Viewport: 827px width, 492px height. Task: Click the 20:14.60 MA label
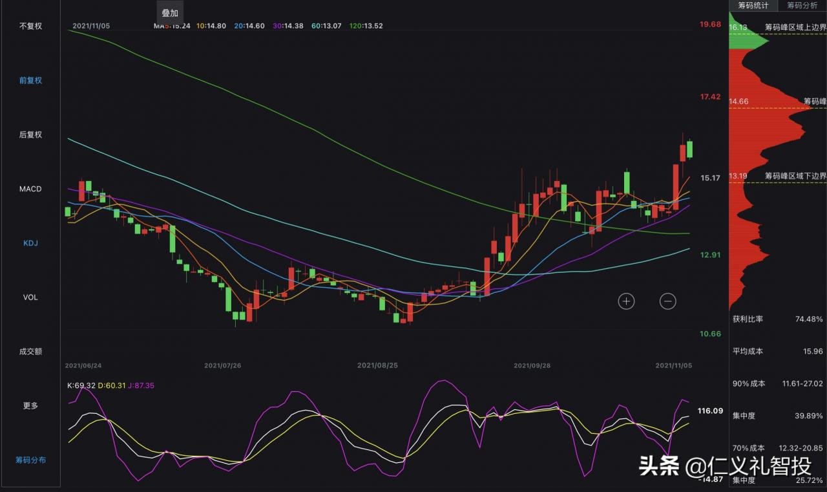click(x=249, y=26)
